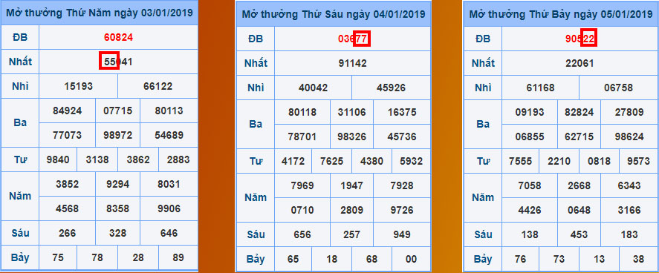This screenshot has height=273, width=659.
Task: Click sixth prize number 646
Action: [169, 233]
